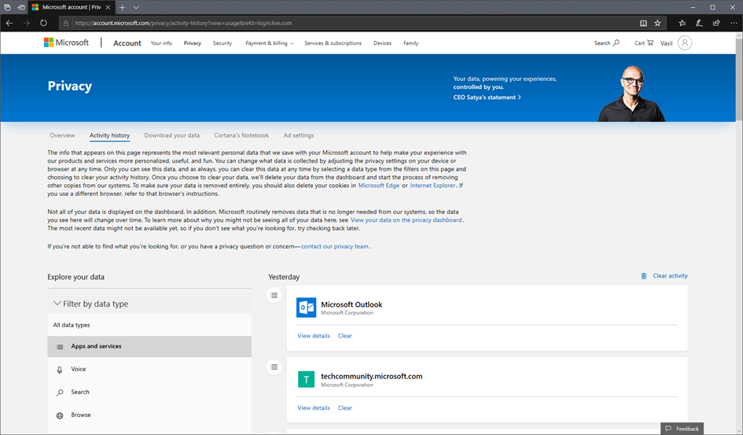The height and width of the screenshot is (435, 743).
Task: Click the Microsoft logo in header
Action: [x=66, y=43]
